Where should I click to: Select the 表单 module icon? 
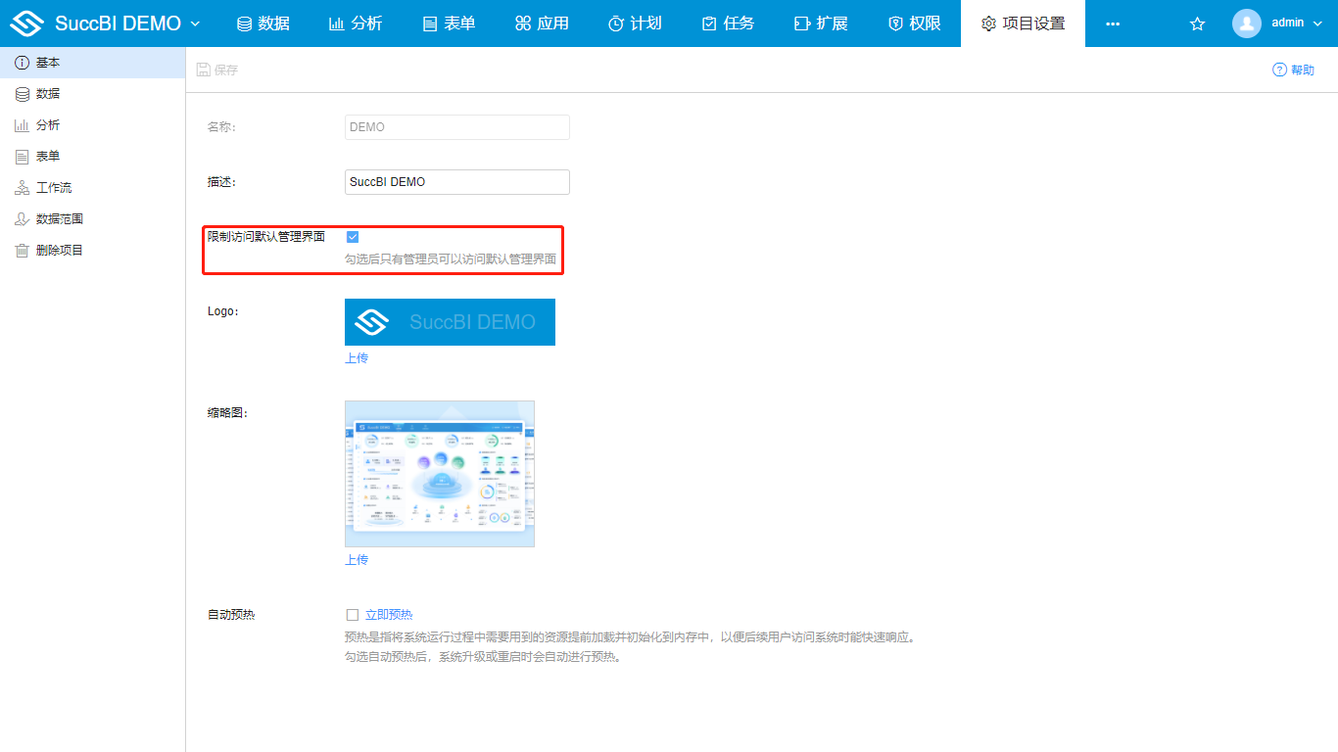coord(448,23)
